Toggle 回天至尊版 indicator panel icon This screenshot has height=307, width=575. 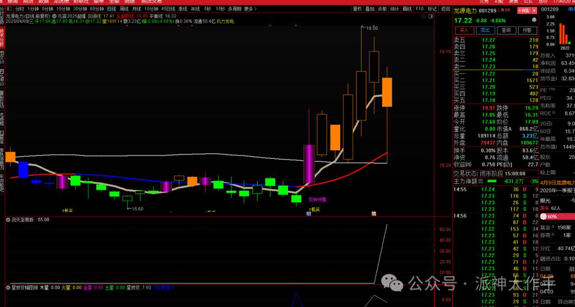[8, 220]
